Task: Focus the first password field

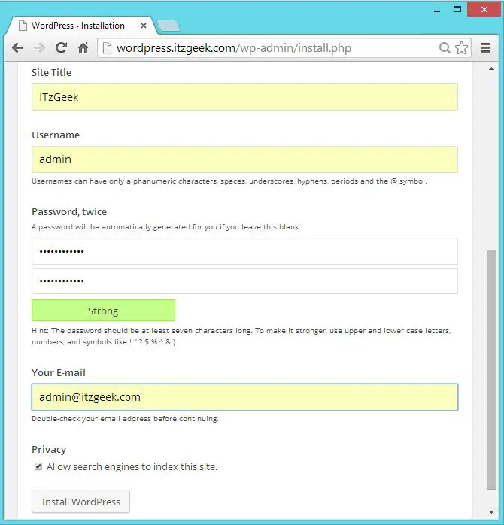Action: 244,251
